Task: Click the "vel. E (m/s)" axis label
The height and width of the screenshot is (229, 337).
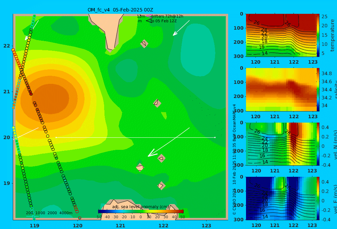Action: pos(335,199)
